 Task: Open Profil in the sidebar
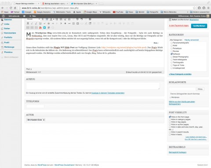pyautogui.click(x=7, y=43)
